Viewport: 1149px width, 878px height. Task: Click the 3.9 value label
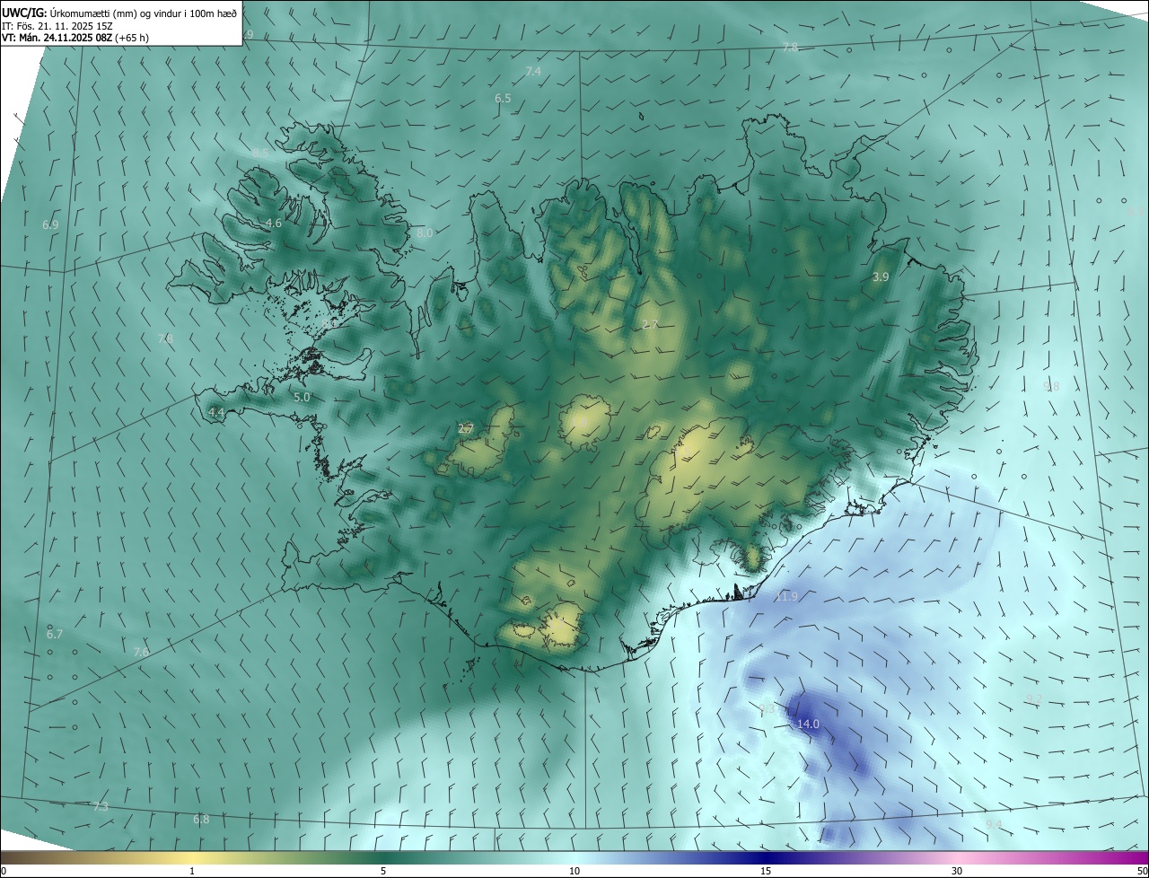coord(881,277)
